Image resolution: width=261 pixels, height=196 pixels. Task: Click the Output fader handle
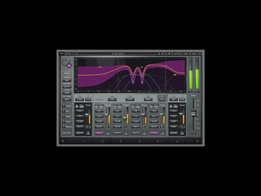click(x=193, y=113)
